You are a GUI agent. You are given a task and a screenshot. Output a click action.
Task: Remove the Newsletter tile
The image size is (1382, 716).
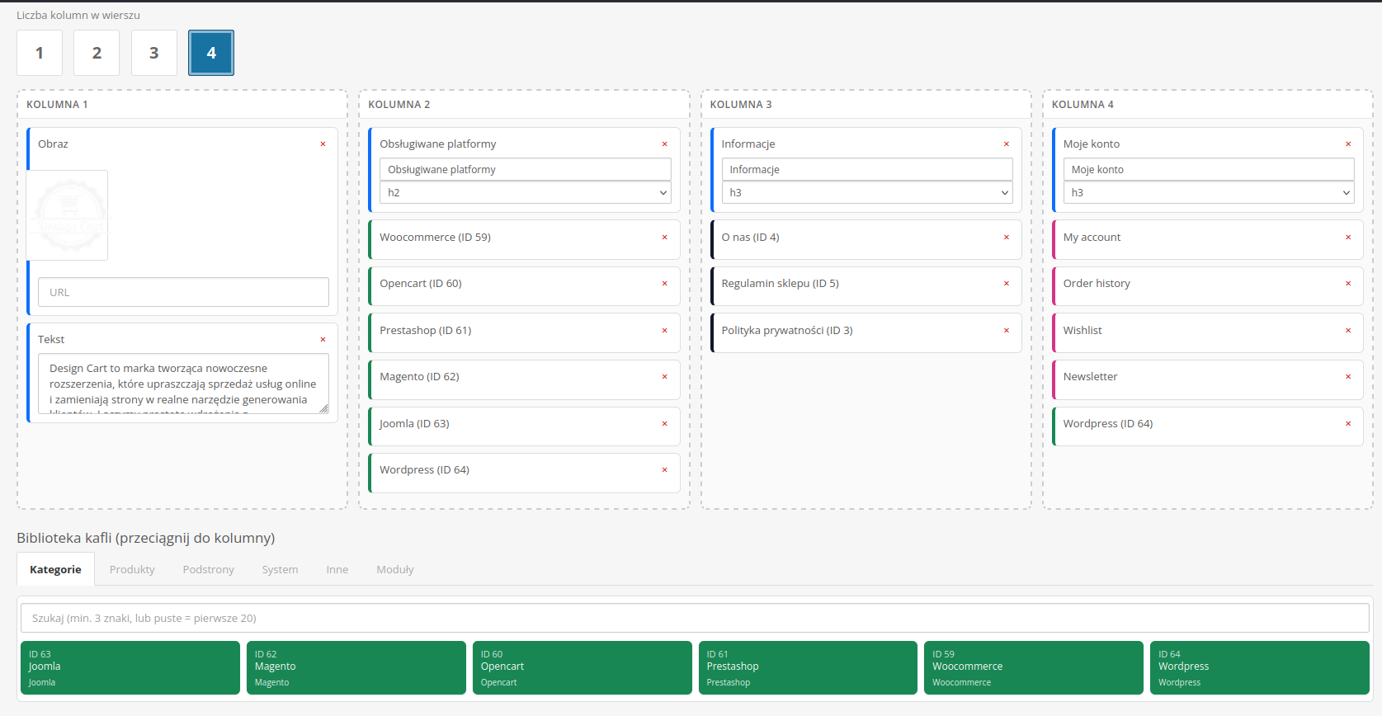(x=1348, y=377)
